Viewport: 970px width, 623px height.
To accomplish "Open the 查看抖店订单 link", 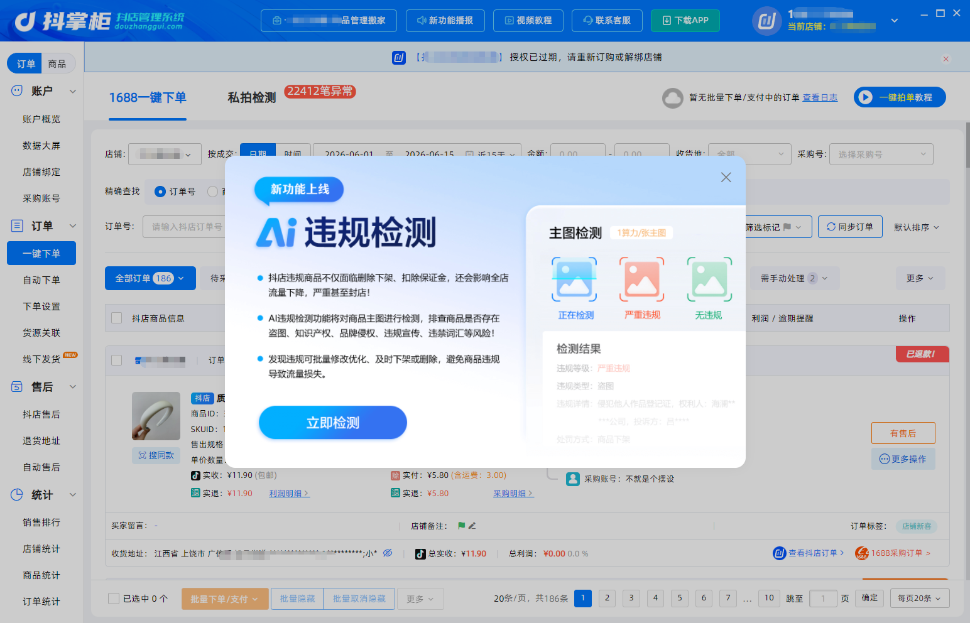I will tap(809, 553).
